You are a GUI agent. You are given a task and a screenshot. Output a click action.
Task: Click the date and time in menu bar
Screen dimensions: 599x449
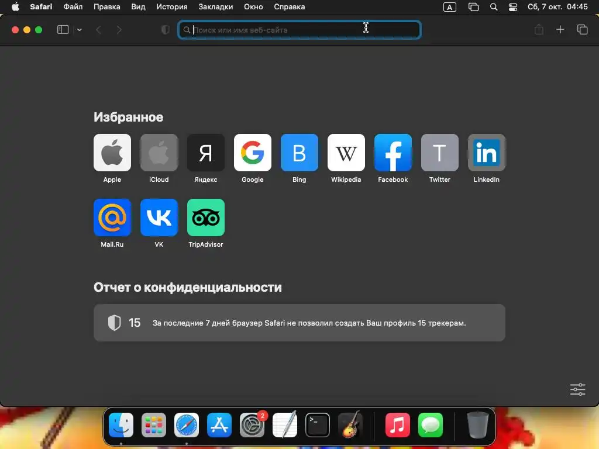557,7
